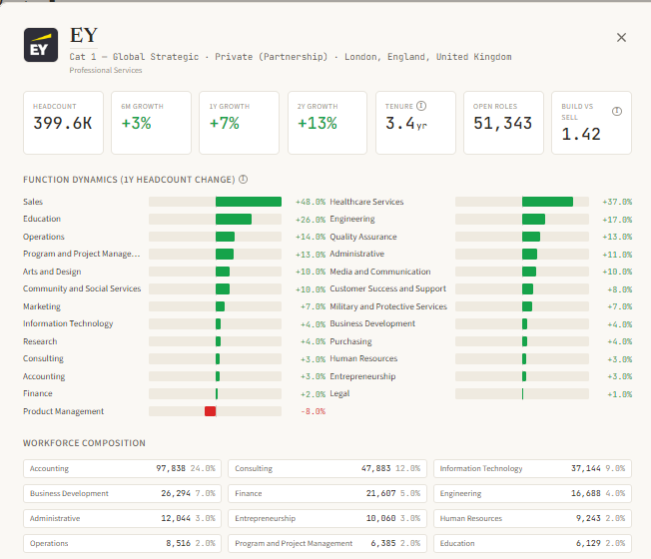
Task: Open the 6M Growth +3% card
Action: point(151,123)
